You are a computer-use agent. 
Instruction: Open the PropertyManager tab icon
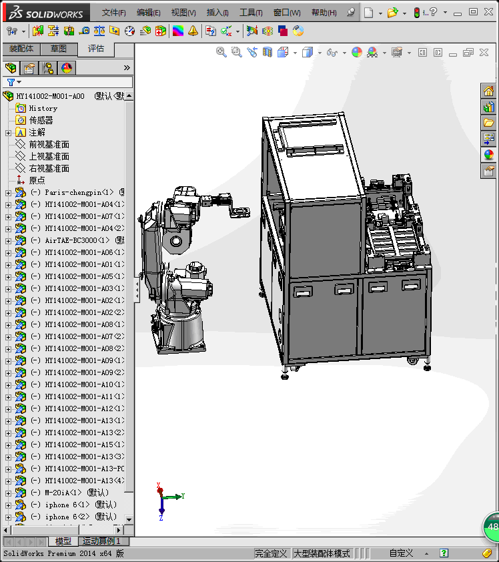[29, 68]
